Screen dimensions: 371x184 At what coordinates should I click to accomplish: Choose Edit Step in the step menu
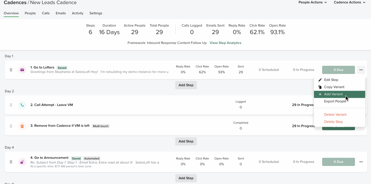(331, 80)
